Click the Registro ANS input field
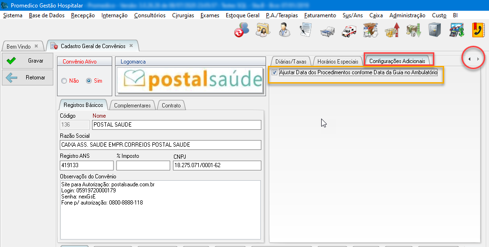 pyautogui.click(x=87, y=165)
